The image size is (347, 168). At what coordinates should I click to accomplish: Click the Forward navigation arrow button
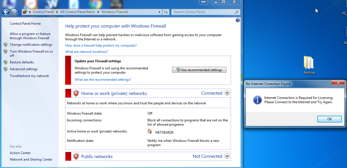pos(13,12)
